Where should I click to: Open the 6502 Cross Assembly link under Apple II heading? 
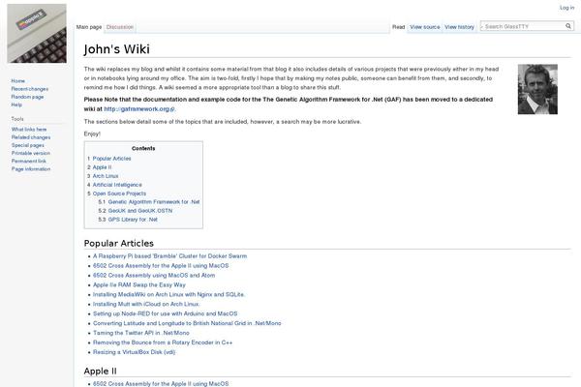(161, 384)
